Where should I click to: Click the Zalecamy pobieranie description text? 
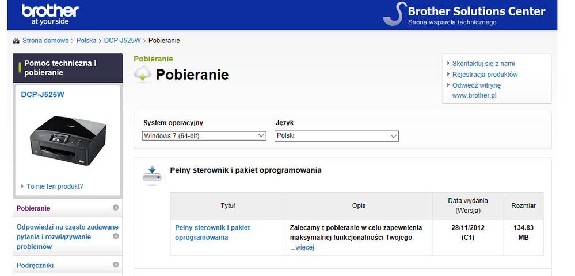(356, 232)
